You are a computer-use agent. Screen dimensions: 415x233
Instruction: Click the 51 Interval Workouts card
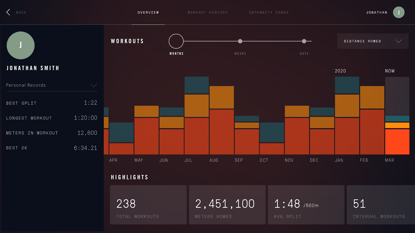coord(381,205)
